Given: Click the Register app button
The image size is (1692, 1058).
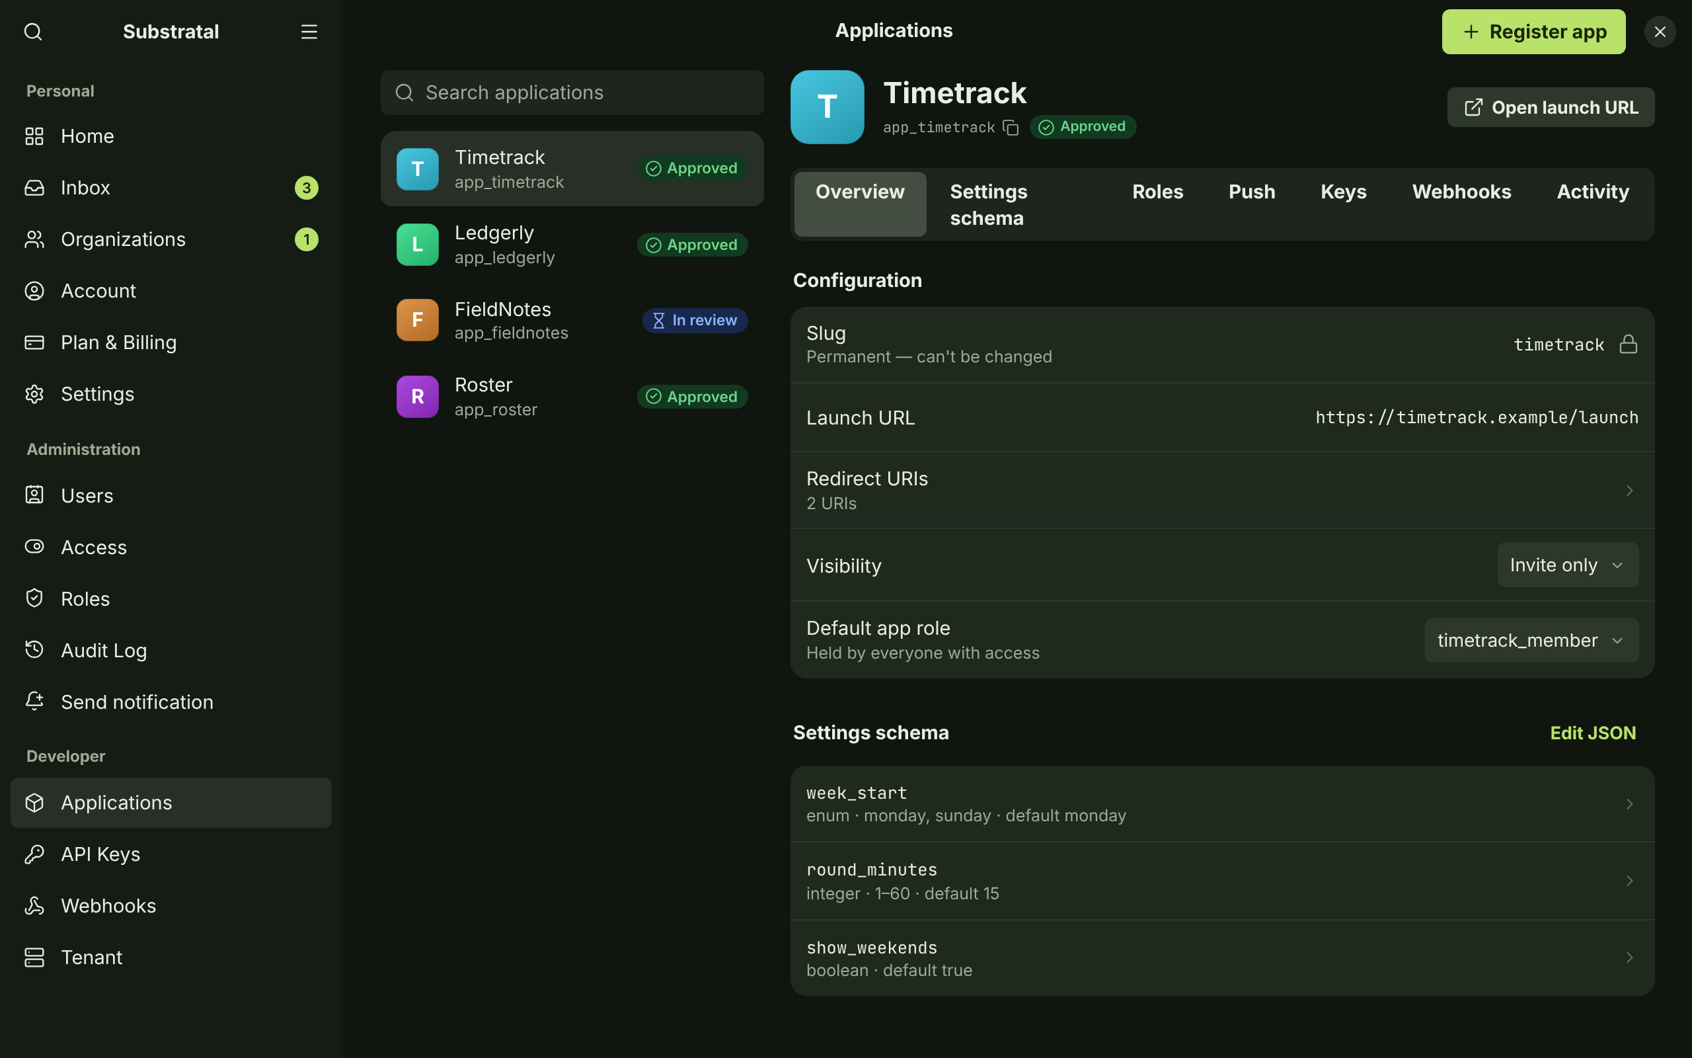Looking at the screenshot, I should coord(1533,32).
